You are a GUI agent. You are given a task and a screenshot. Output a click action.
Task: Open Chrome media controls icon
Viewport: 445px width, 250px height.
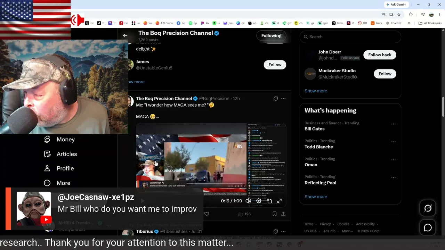coord(423,15)
